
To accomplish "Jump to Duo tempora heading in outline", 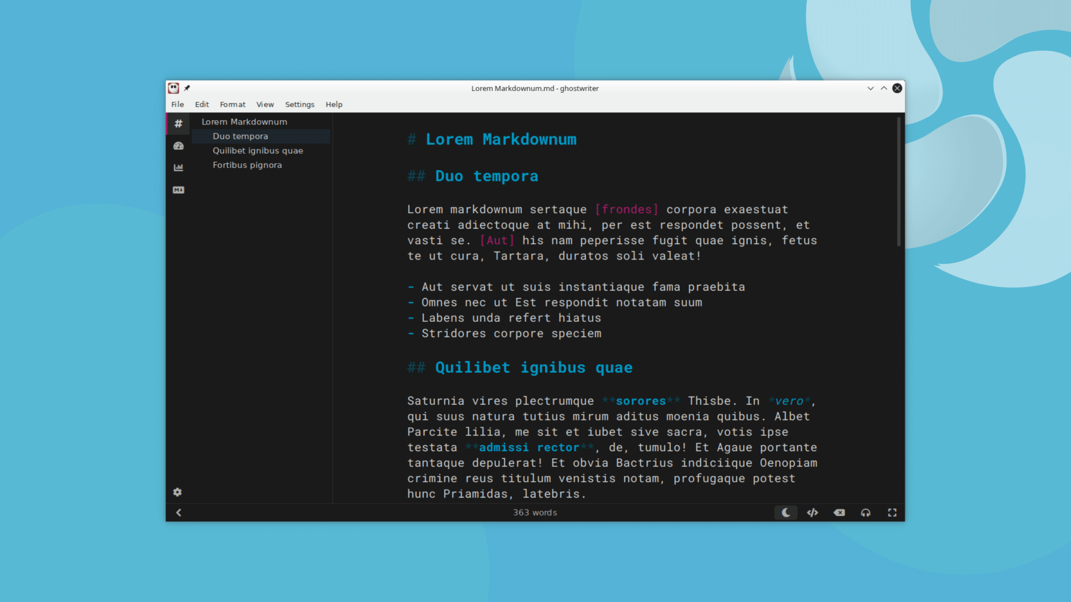I will [x=261, y=136].
